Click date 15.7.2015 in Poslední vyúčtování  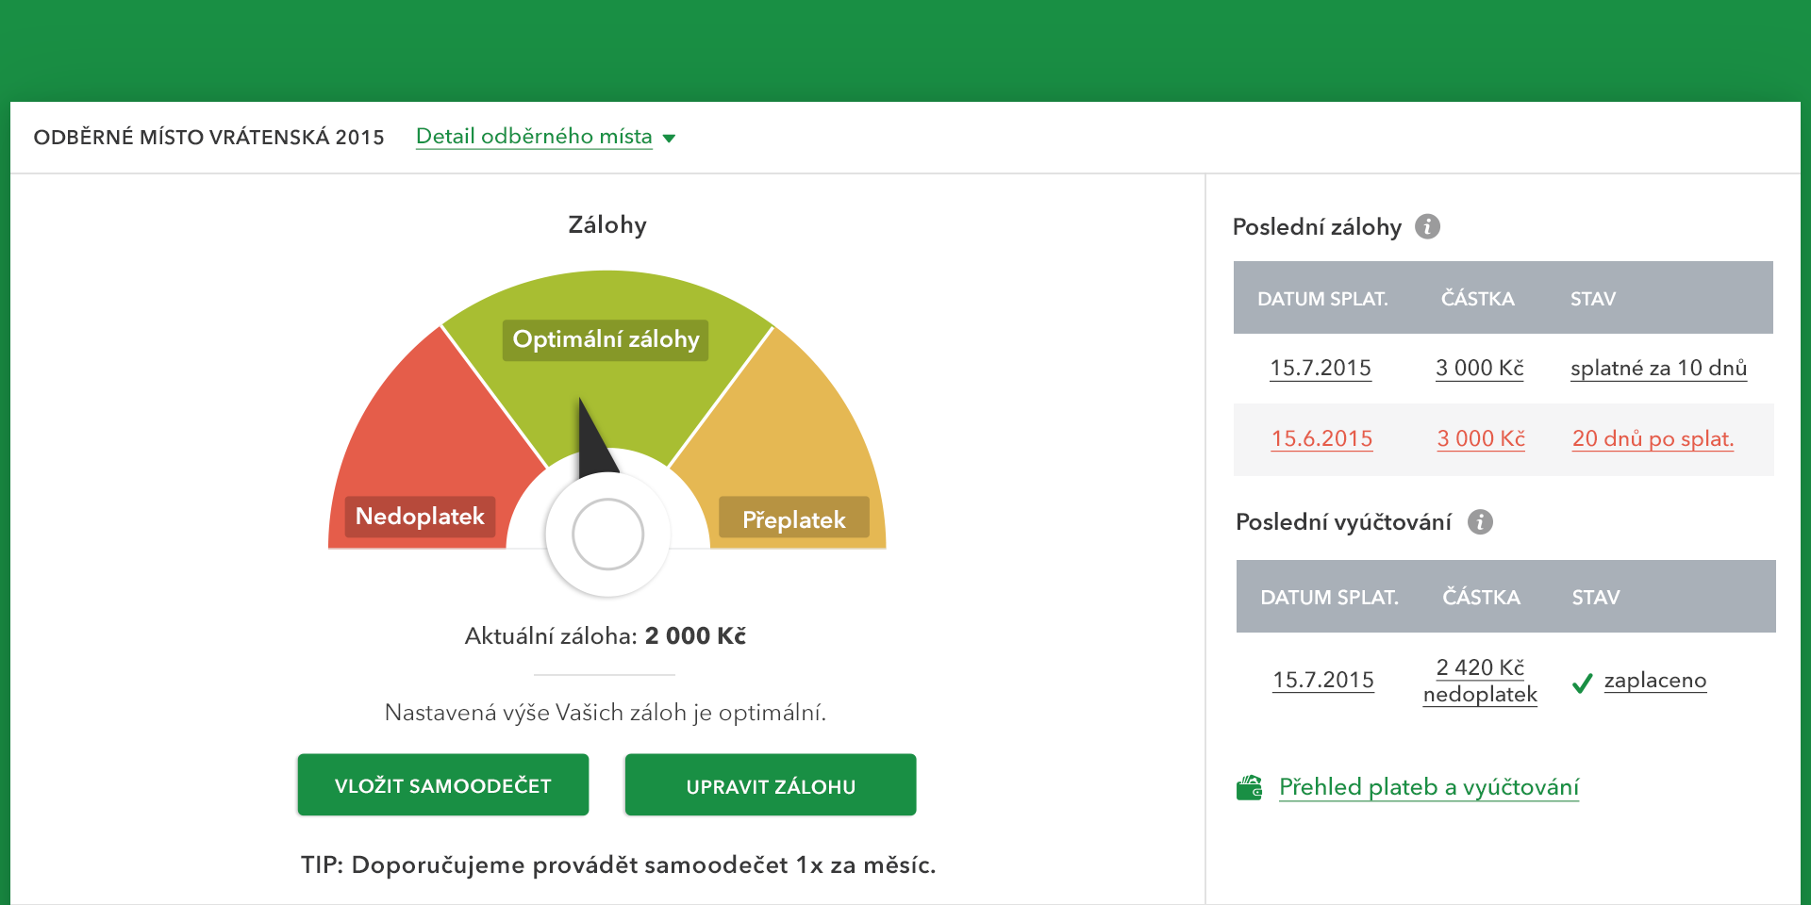pyautogui.click(x=1323, y=680)
